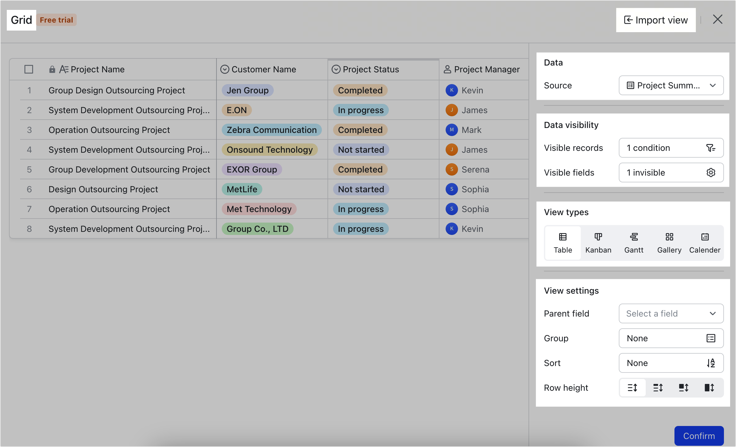Switch to the Table view tab
Image resolution: width=736 pixels, height=447 pixels.
tap(563, 243)
